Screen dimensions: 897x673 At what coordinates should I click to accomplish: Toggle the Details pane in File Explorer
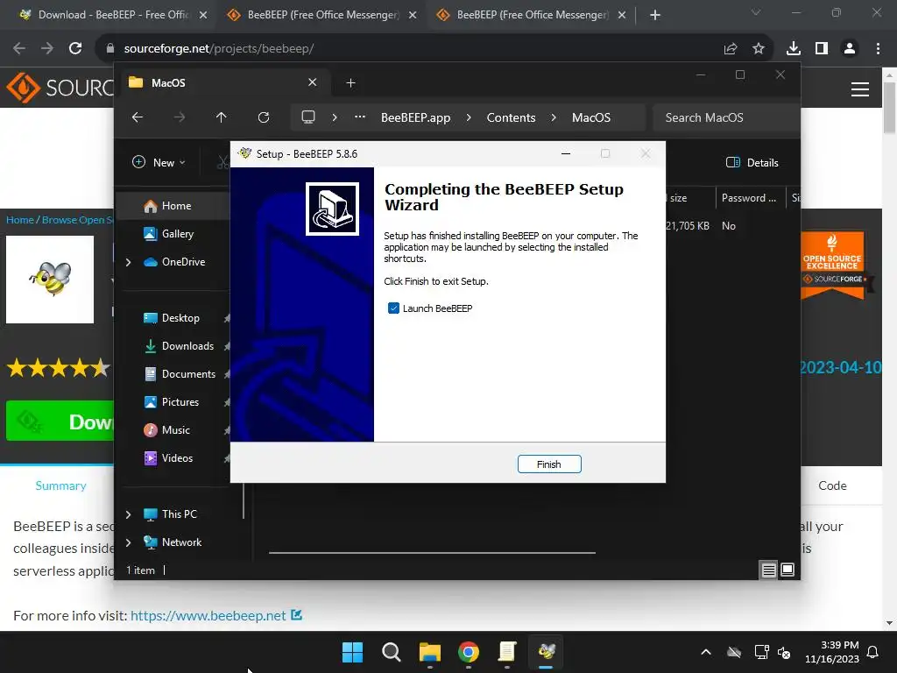pyautogui.click(x=752, y=162)
